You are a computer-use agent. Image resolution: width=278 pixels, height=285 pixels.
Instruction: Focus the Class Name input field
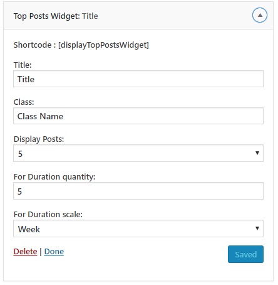coord(138,116)
